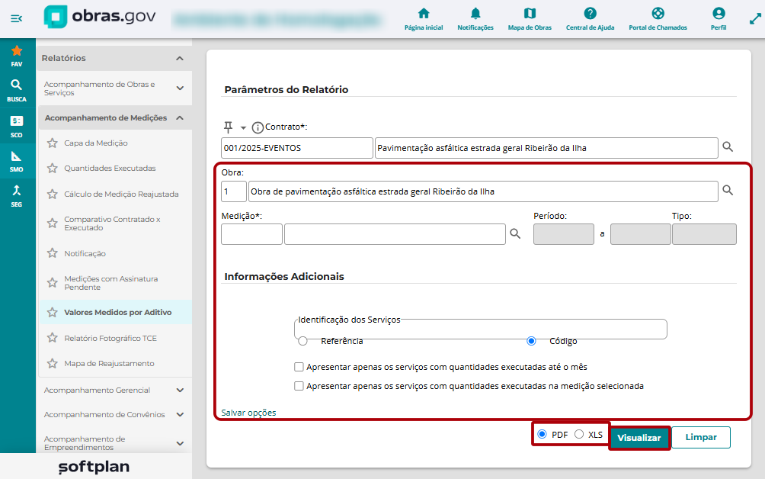Open Comparativo Contratado x Executado report

click(x=112, y=223)
